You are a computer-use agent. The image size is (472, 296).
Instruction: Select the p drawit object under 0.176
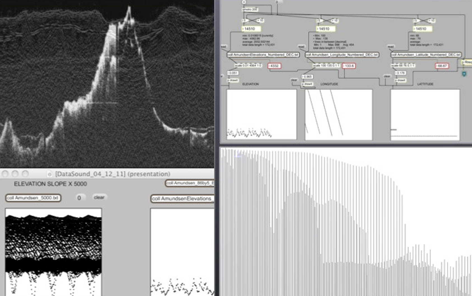pos(400,80)
